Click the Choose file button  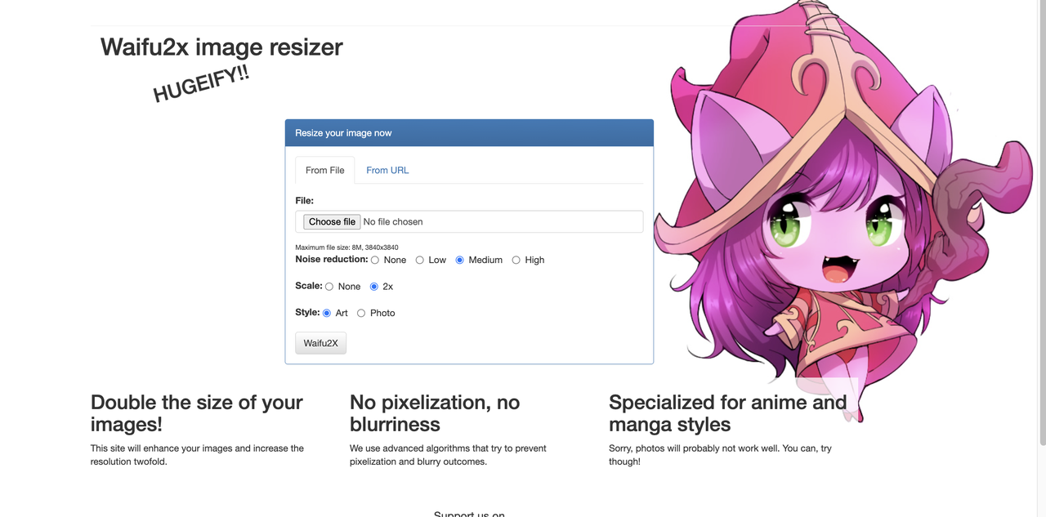[331, 221]
